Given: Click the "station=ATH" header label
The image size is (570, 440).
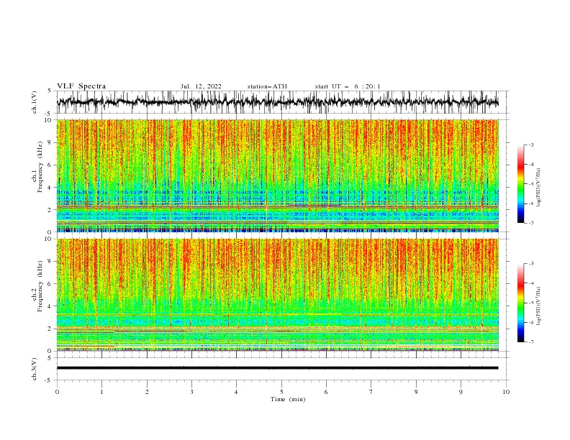Looking at the screenshot, I should pos(267,86).
